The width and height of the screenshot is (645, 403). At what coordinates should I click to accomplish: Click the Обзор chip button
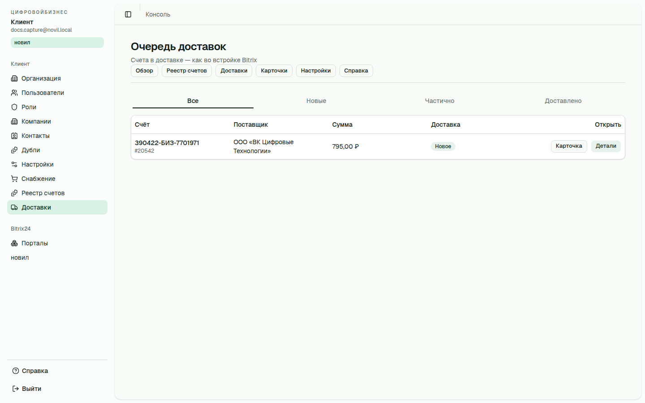click(x=144, y=71)
